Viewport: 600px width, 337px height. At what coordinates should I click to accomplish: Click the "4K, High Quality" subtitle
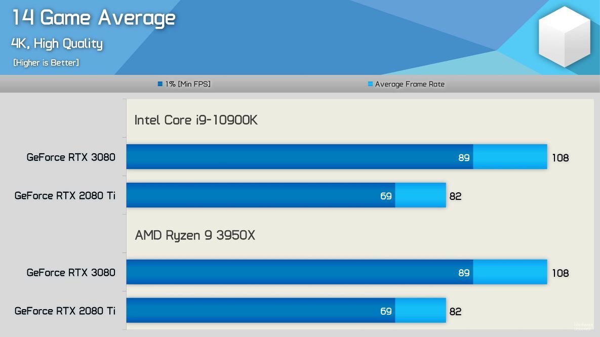57,44
